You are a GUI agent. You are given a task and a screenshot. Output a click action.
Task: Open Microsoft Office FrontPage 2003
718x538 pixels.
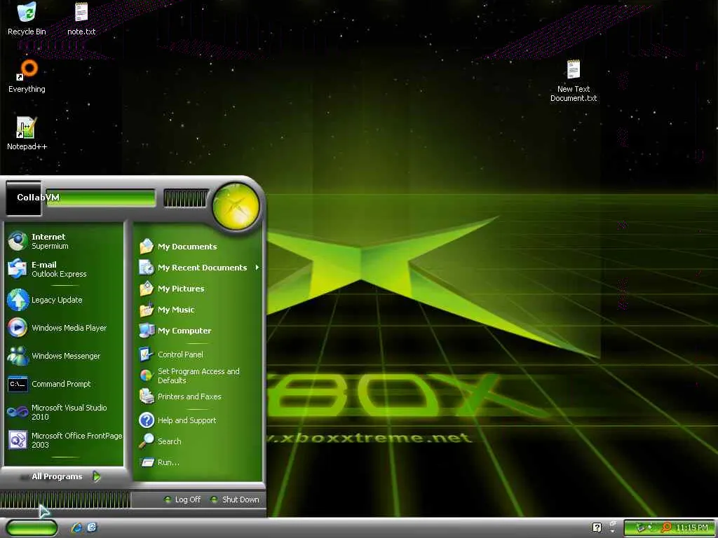pyautogui.click(x=64, y=440)
